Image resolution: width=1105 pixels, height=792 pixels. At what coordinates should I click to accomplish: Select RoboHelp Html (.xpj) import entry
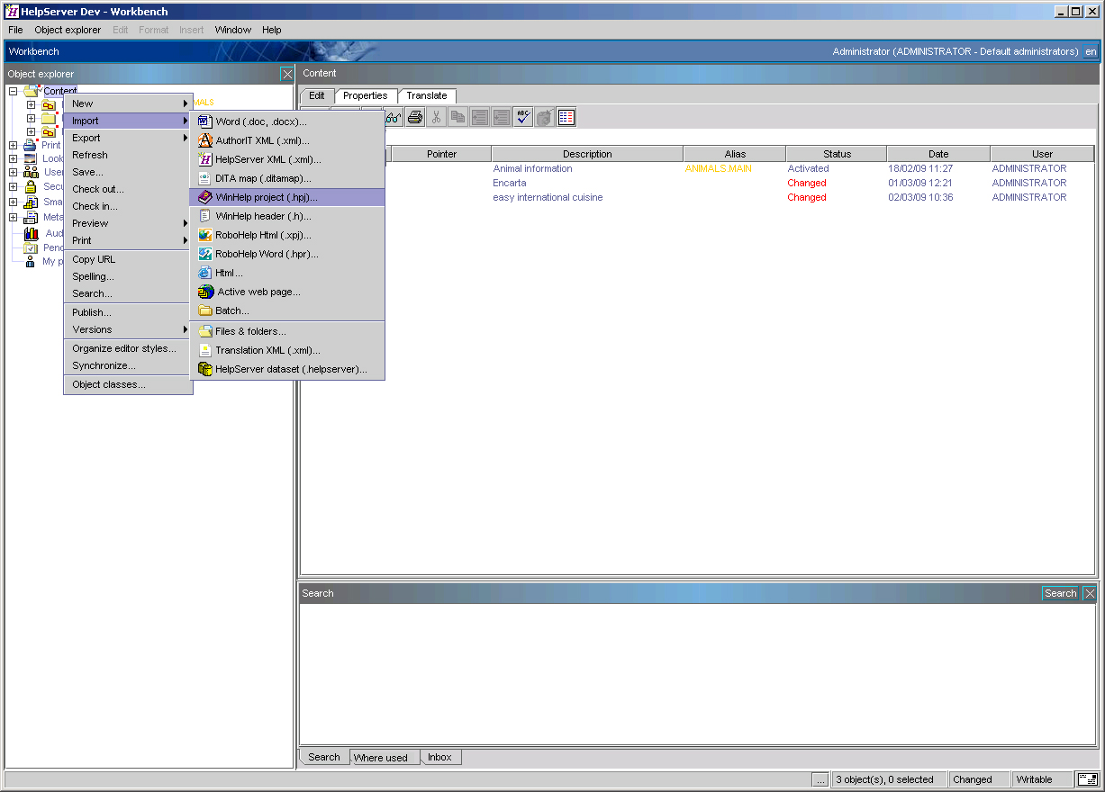260,235
